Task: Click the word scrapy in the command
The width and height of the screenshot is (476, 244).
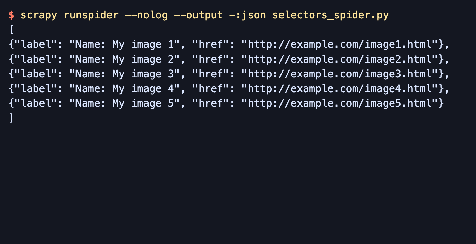Action: [39, 15]
